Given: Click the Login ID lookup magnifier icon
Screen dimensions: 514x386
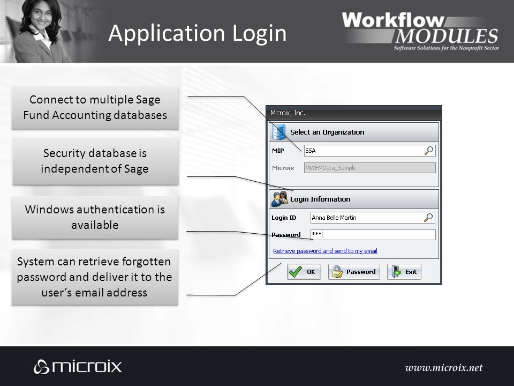Looking at the screenshot, I should click(428, 218).
